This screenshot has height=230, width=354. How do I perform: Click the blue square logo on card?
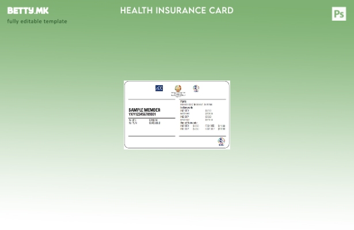click(x=159, y=88)
